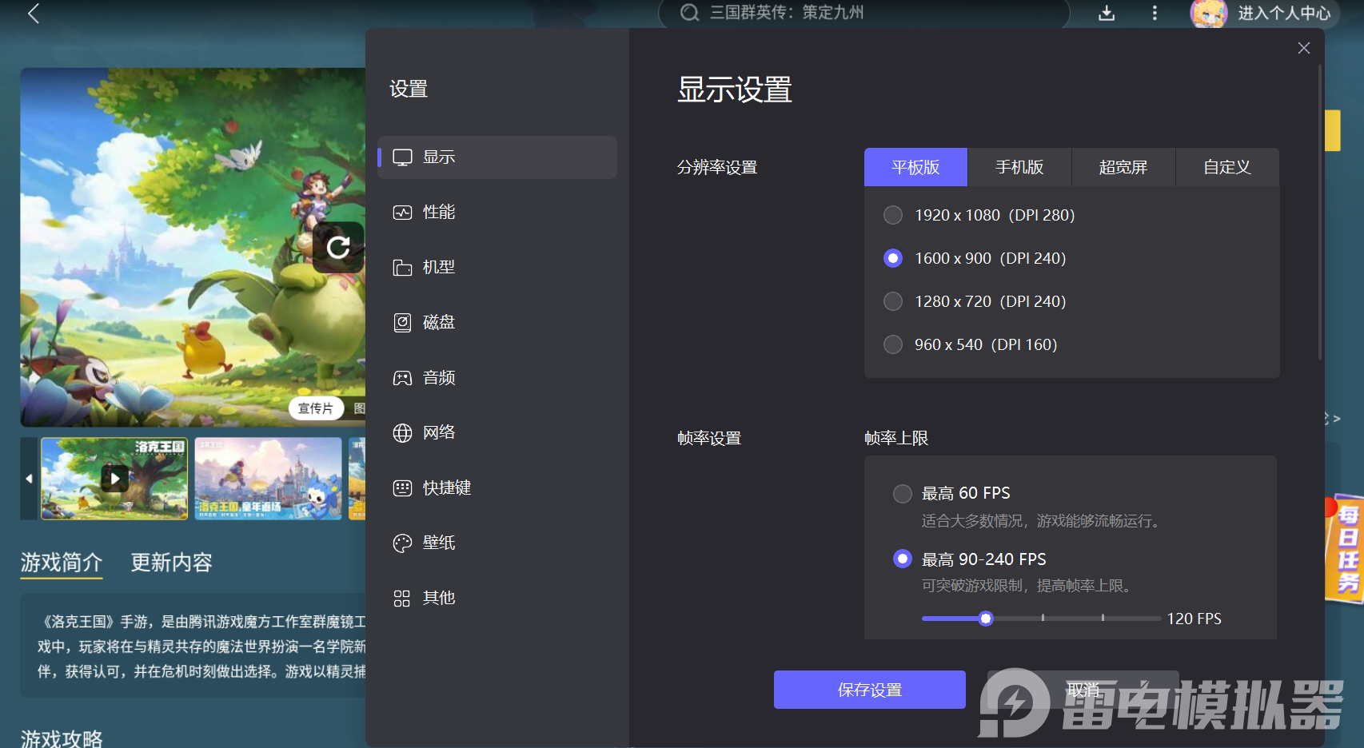Open the 磁盘 (disk) settings panel
The image size is (1364, 748).
pyautogui.click(x=438, y=322)
